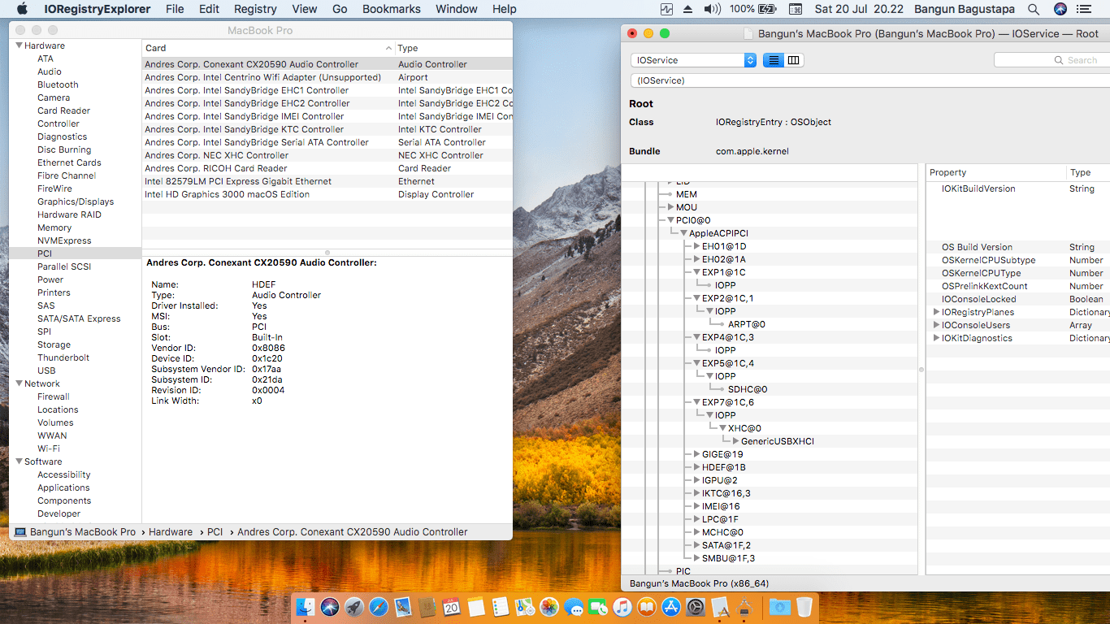Select Wi-Fi under Network in sidebar
This screenshot has width=1110, height=624.
point(49,448)
